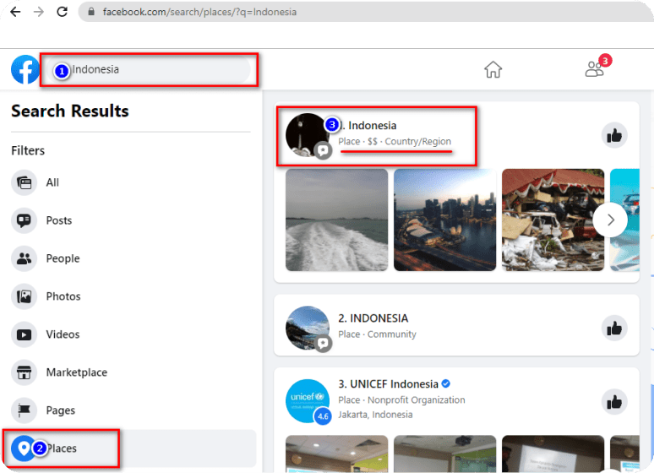Screen dimensions: 654x473
Task: Select the Photos filter icon
Action: pos(24,296)
